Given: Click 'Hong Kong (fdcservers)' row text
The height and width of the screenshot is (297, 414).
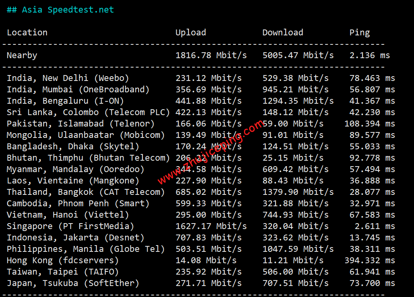Looking at the screenshot, I should point(63,260).
